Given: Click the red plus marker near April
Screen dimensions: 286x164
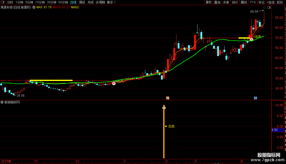Looking at the screenshot, I should coord(252,39).
